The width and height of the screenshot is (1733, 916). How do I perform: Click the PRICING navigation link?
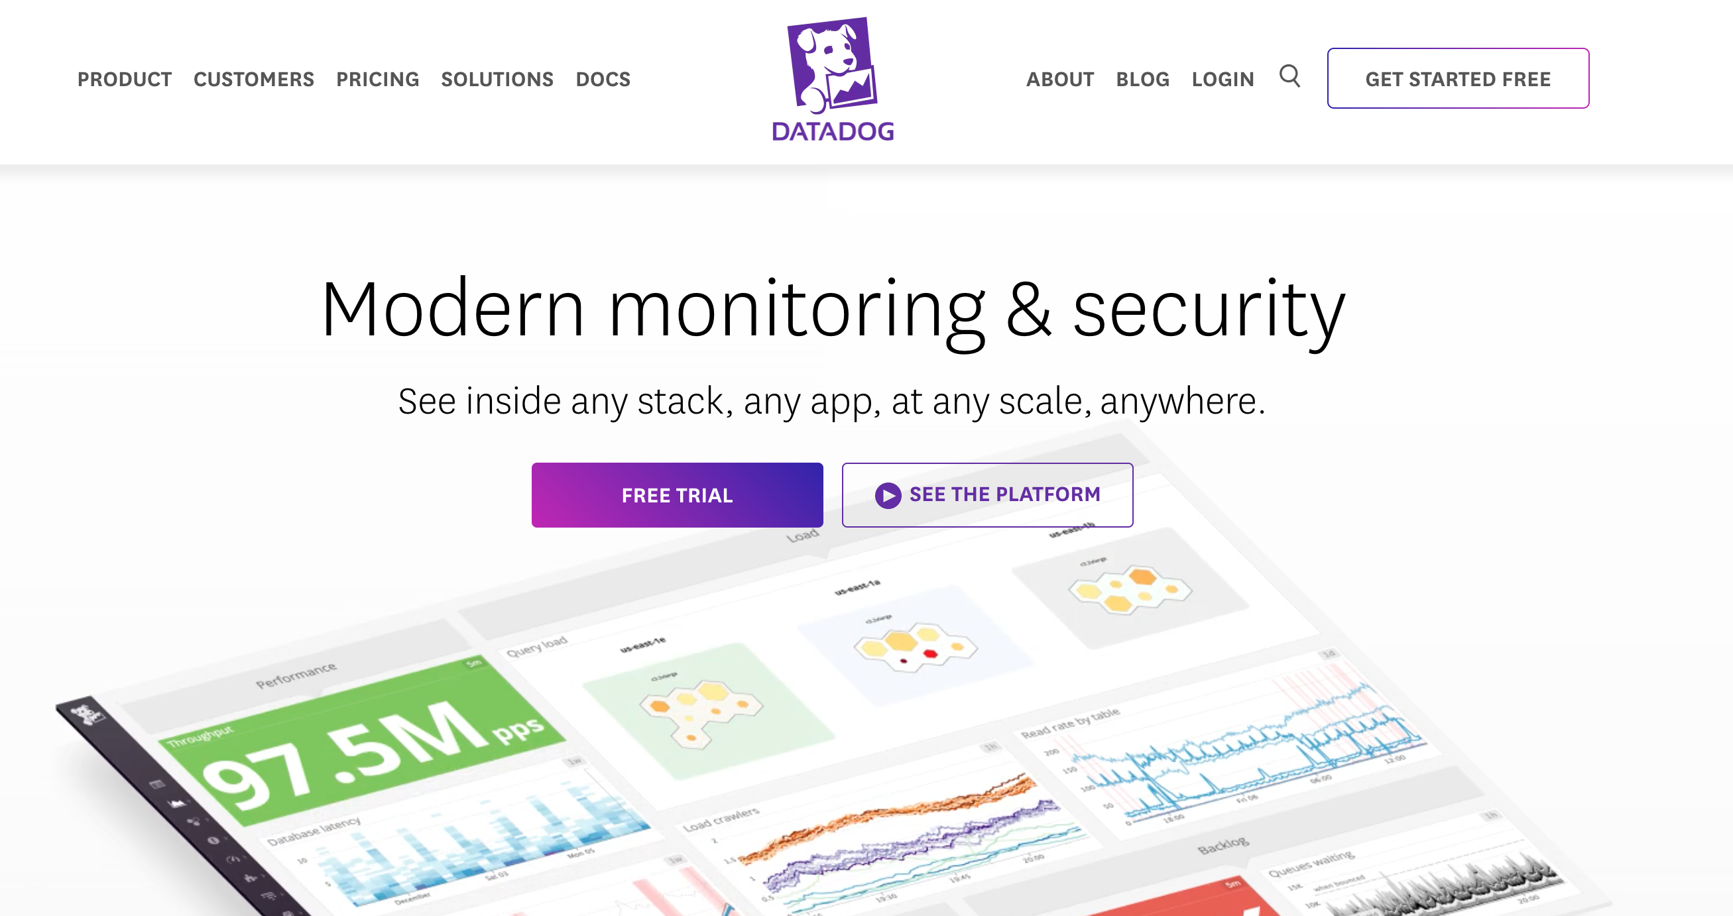tap(379, 78)
